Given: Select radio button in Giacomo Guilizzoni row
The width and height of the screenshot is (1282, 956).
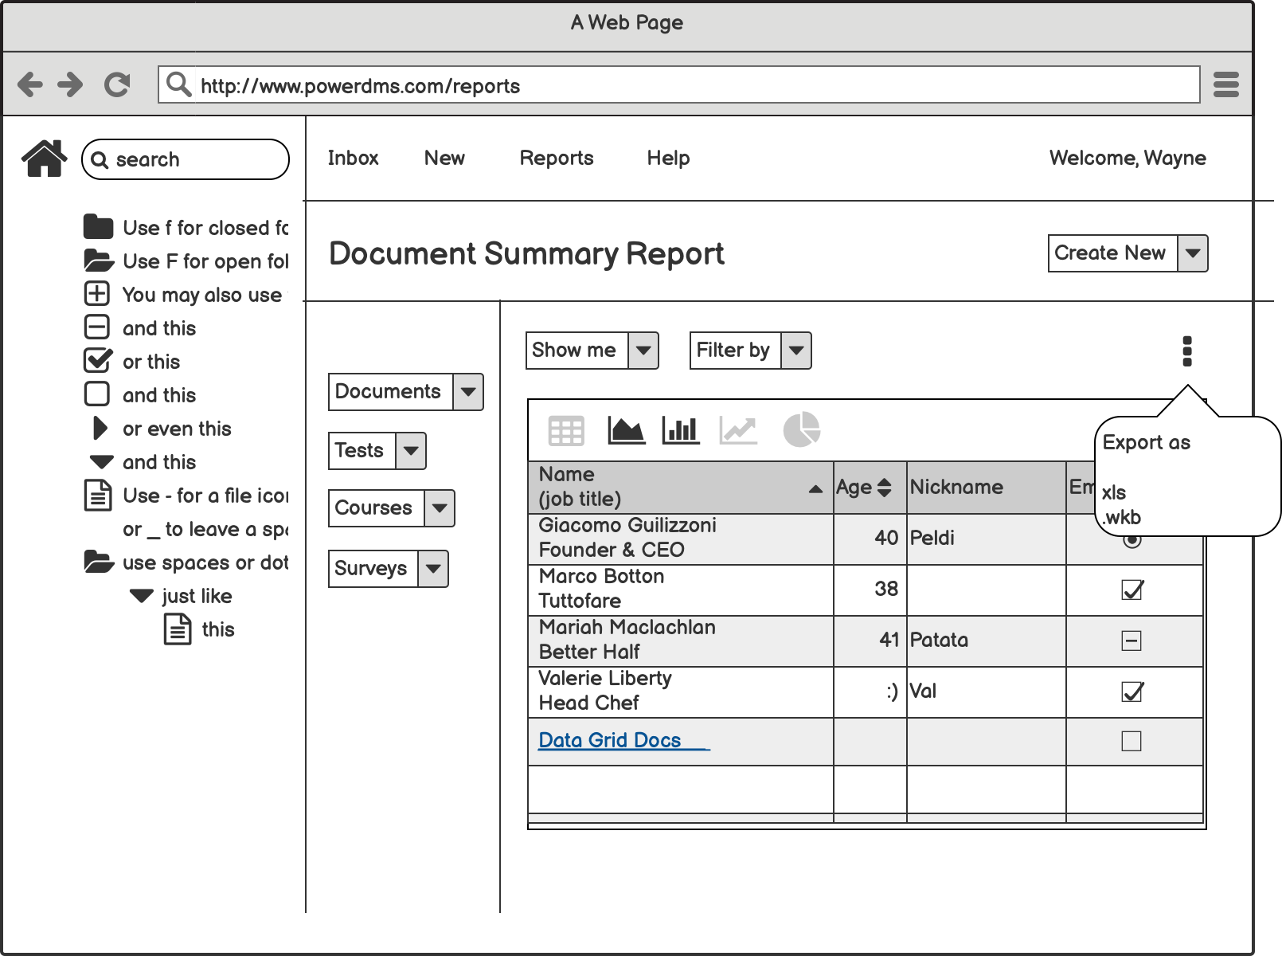Looking at the screenshot, I should [x=1132, y=540].
